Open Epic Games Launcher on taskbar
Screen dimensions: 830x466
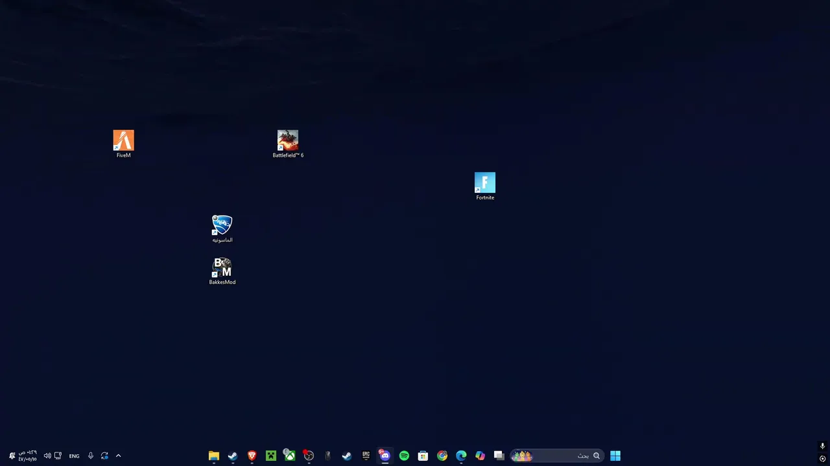[x=366, y=456]
